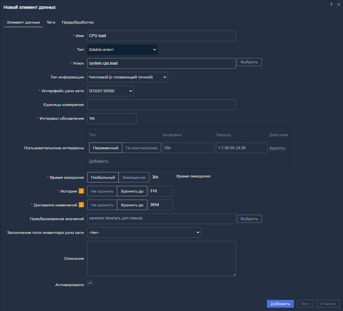The image size is (343, 311).
Task: Click the Описание text area
Action: click(161, 259)
